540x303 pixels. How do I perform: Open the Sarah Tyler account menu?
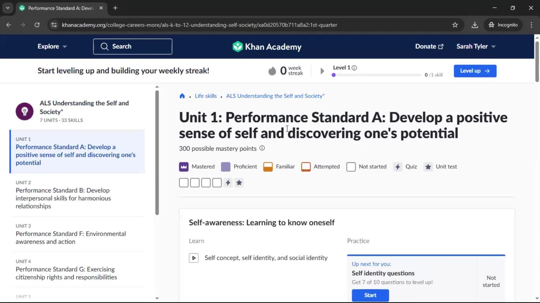coord(476,47)
